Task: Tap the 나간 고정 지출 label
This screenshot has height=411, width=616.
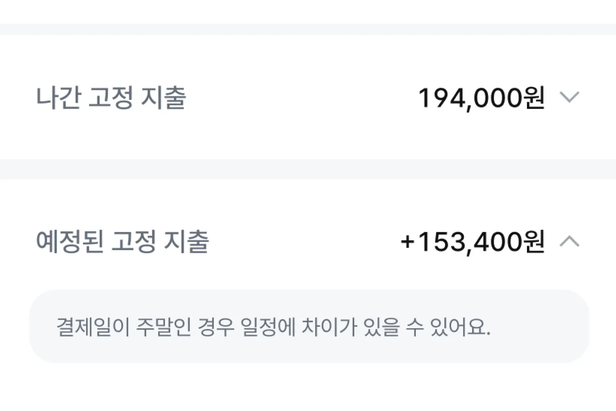Action: 111,98
